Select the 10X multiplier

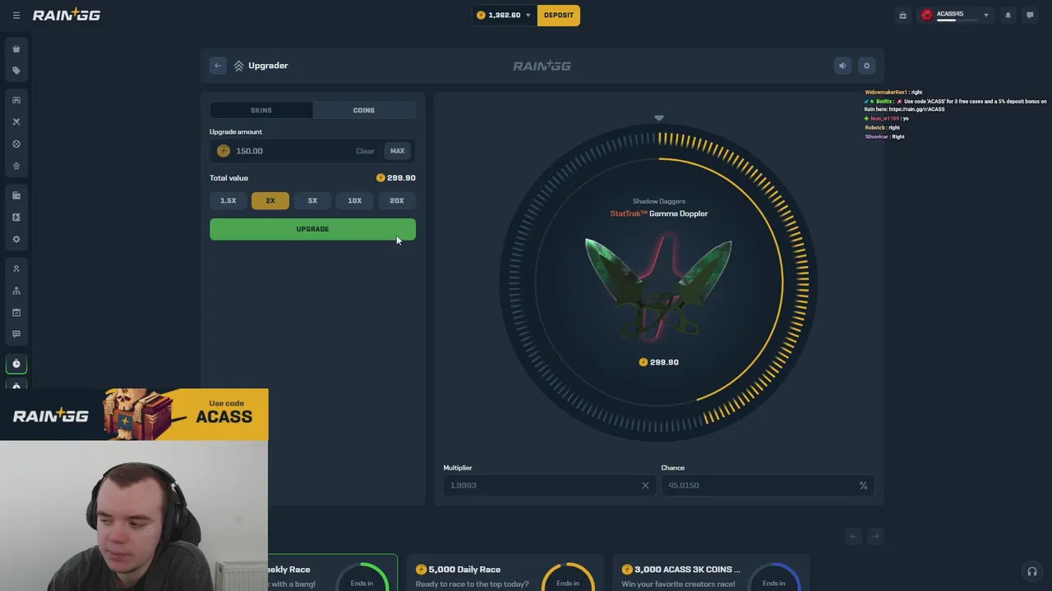[354, 200]
